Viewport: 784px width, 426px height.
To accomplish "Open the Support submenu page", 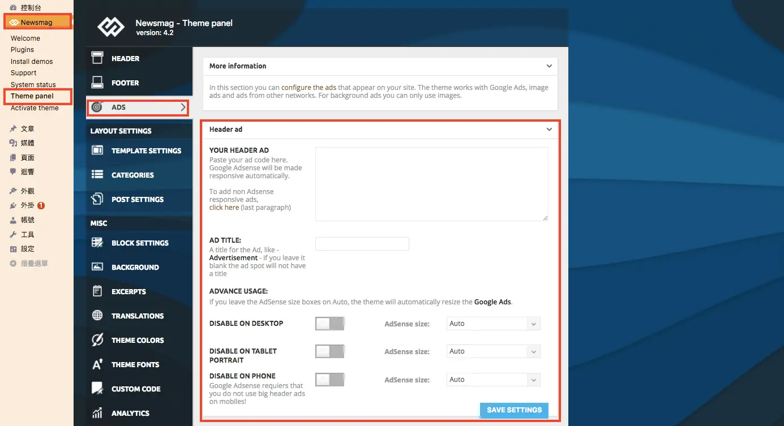I will pyautogui.click(x=23, y=73).
